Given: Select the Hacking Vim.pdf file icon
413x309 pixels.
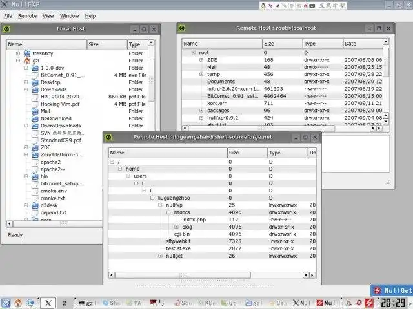Looking at the screenshot, I should click(35, 104).
